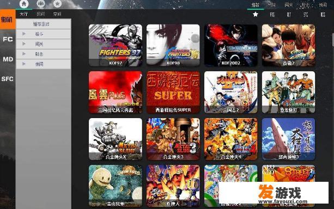
Task: Open the 合金弹头3 Metal Slug thumbnail
Action: (173, 139)
